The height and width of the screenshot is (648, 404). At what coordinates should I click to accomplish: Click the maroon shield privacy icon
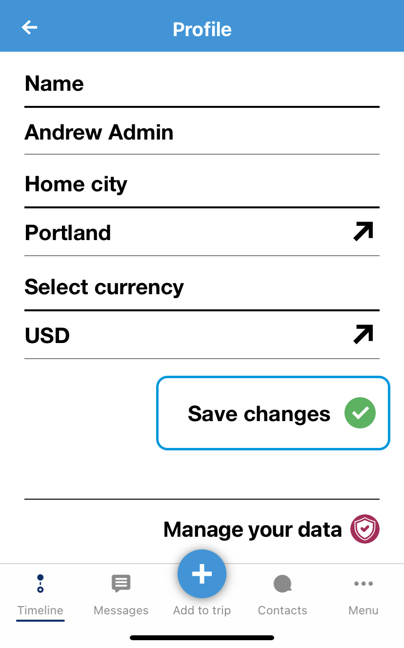click(x=365, y=529)
